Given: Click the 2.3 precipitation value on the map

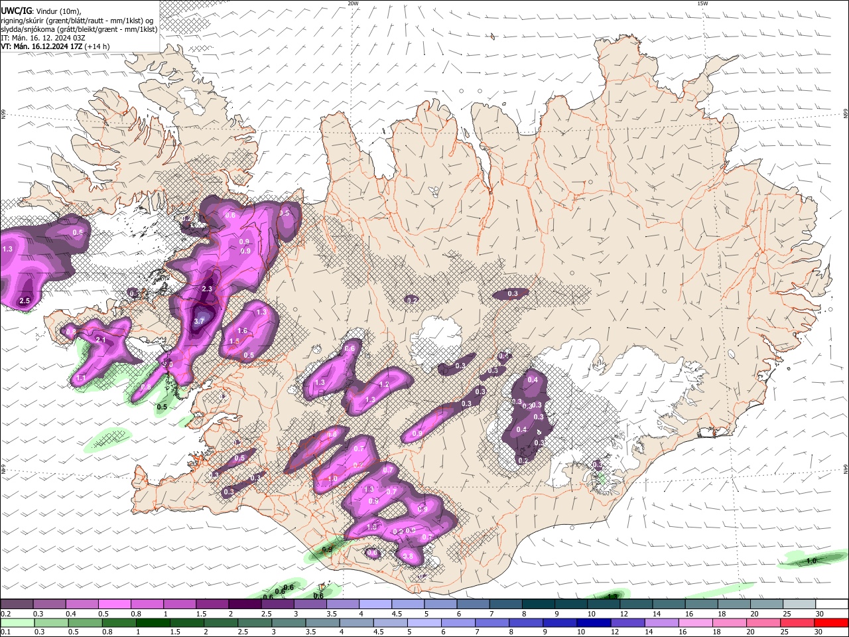Looking at the screenshot, I should click(207, 289).
